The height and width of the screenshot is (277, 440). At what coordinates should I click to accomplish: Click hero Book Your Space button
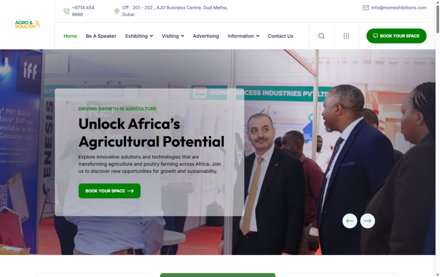click(110, 191)
